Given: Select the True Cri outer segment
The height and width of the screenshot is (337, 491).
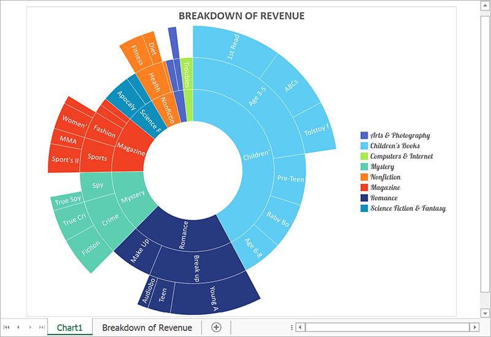Looking at the screenshot, I should (x=74, y=219).
